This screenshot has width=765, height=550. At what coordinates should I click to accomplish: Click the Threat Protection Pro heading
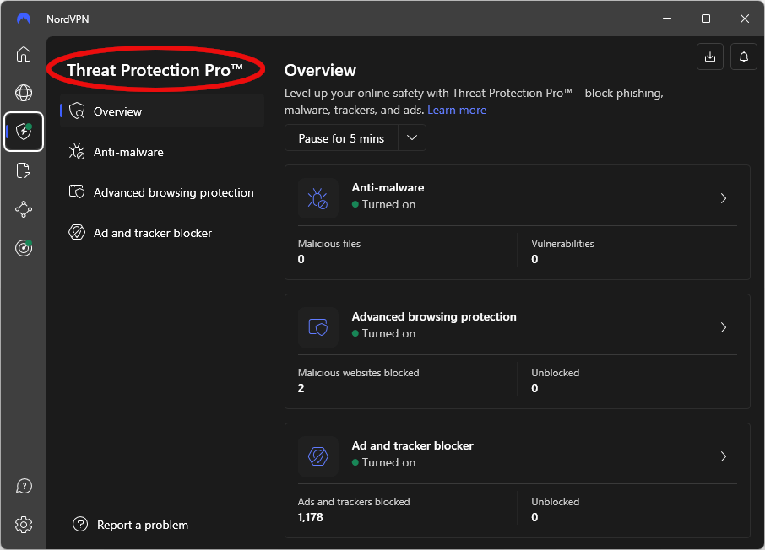155,70
